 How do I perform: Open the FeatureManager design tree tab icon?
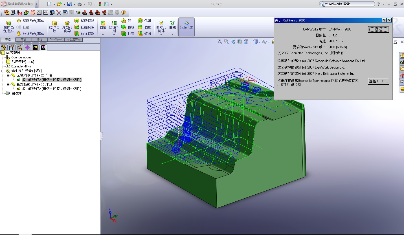coord(4,47)
